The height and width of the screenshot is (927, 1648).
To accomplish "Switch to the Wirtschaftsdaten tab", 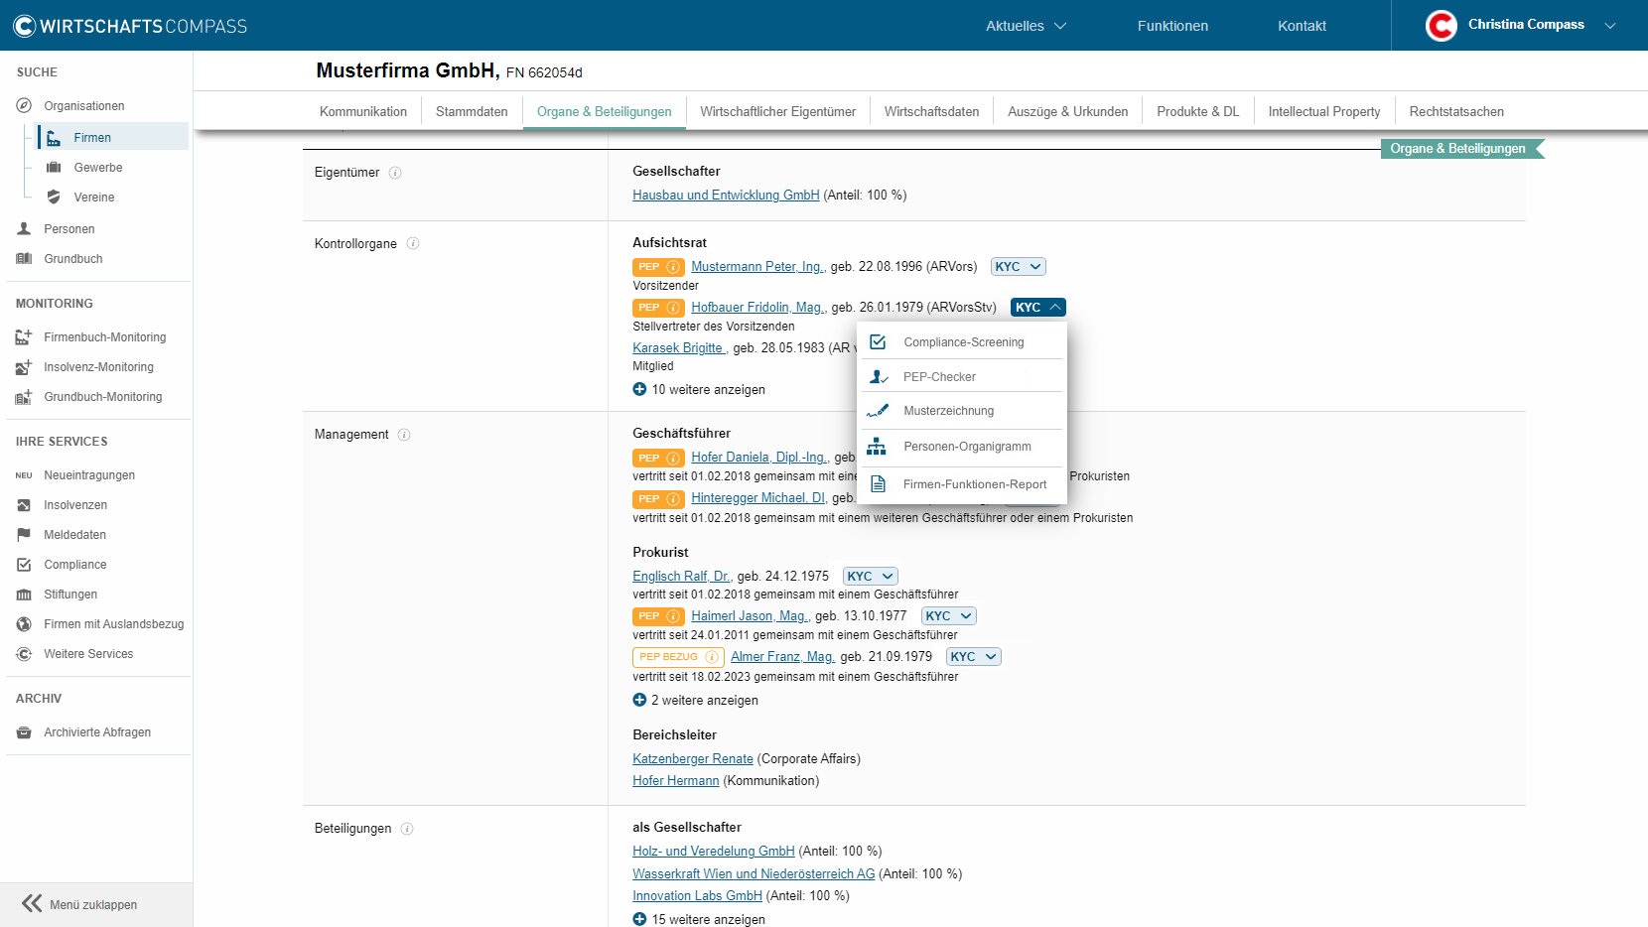I will pos(931,112).
